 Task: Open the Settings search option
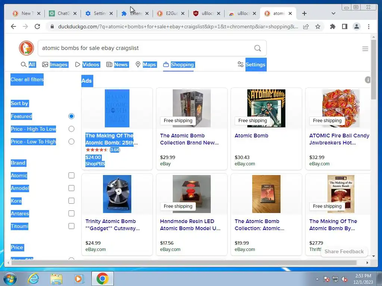tap(252, 64)
